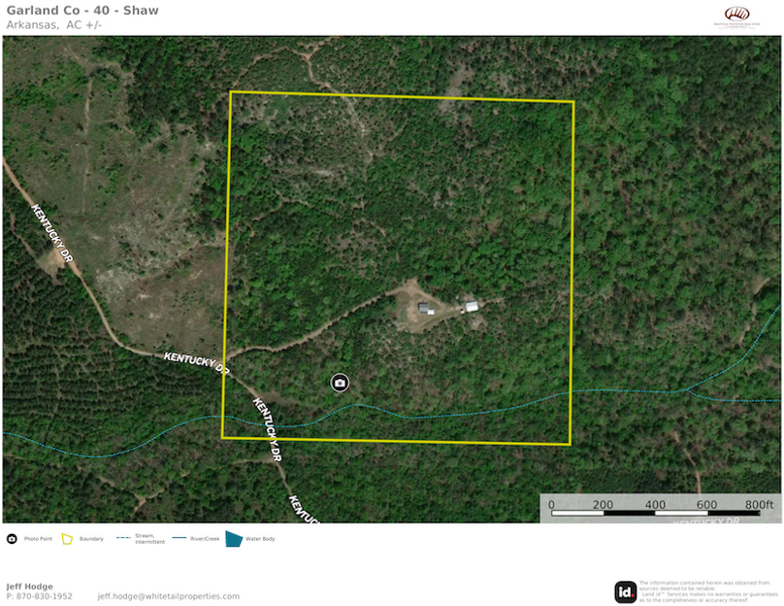784x606 pixels.
Task: Click the photo point camera marker on map
Action: [x=340, y=383]
